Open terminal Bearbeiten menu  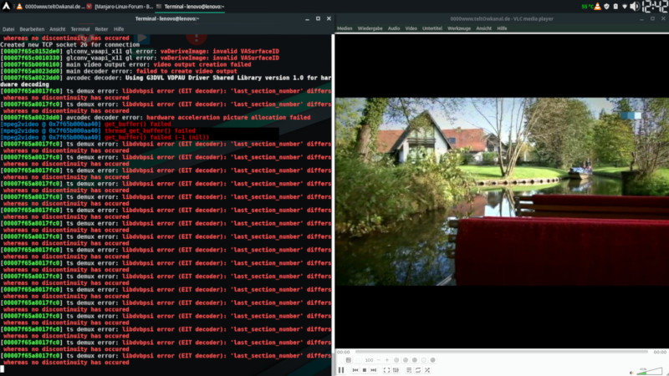[x=33, y=28]
